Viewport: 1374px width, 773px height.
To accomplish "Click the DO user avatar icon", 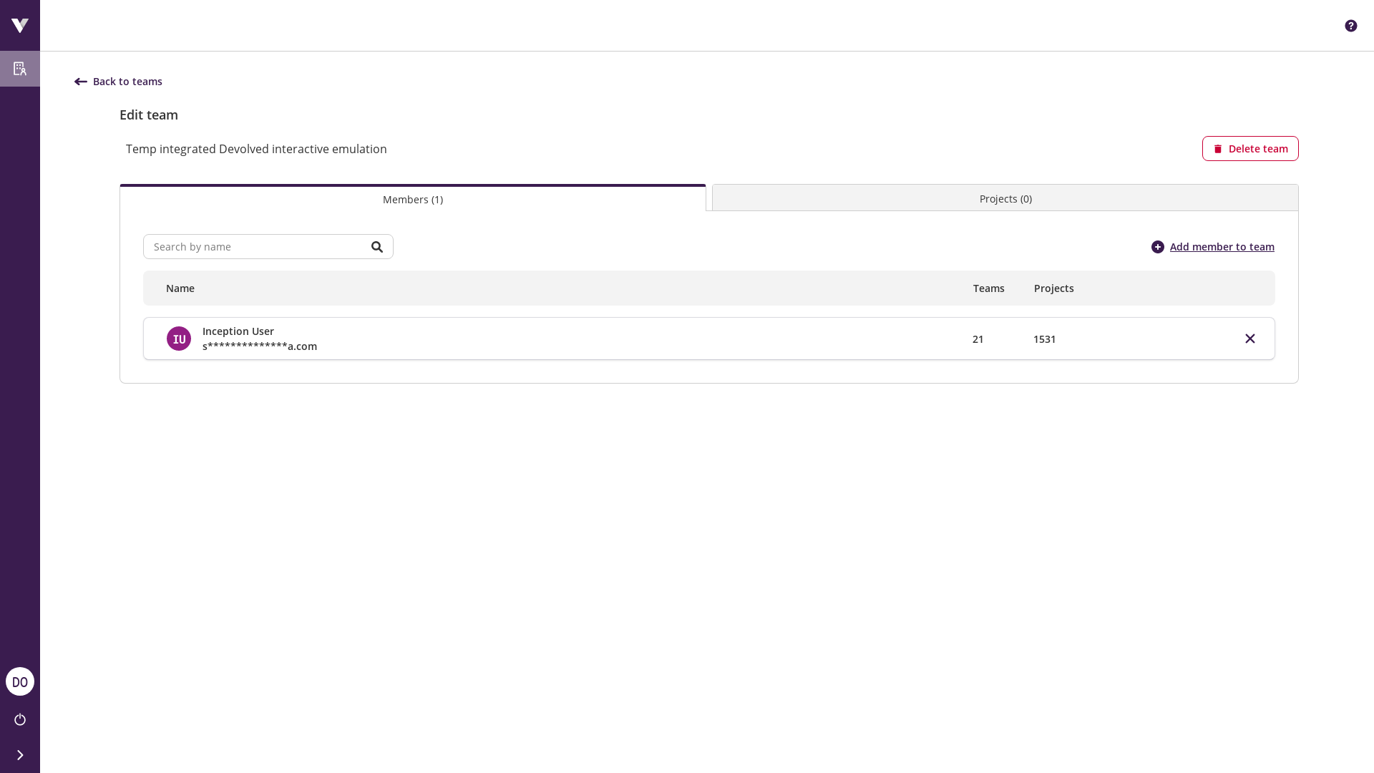I will [20, 681].
